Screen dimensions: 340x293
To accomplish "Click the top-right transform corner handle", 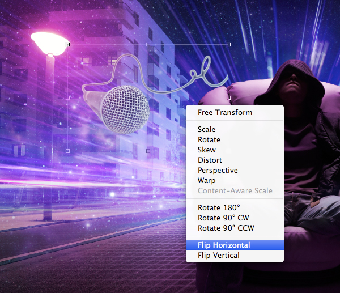I will point(229,44).
